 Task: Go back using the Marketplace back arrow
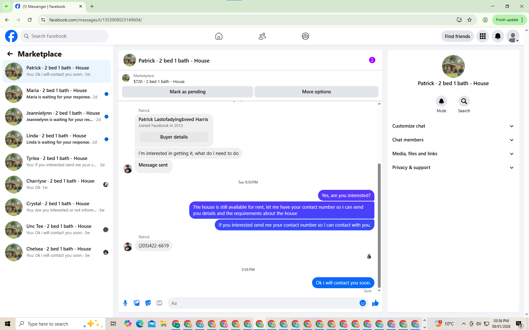[10, 54]
